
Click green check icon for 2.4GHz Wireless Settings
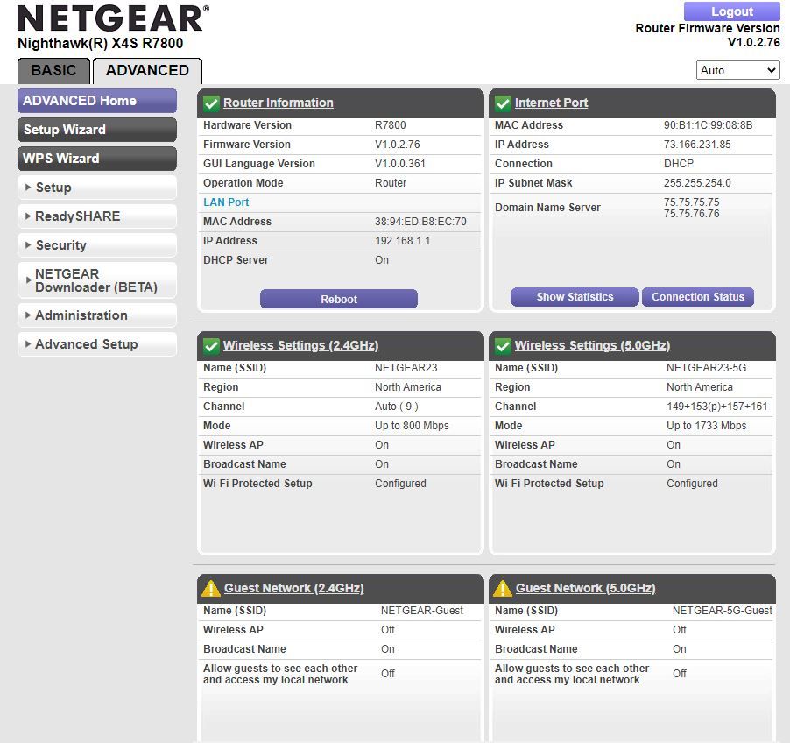210,346
